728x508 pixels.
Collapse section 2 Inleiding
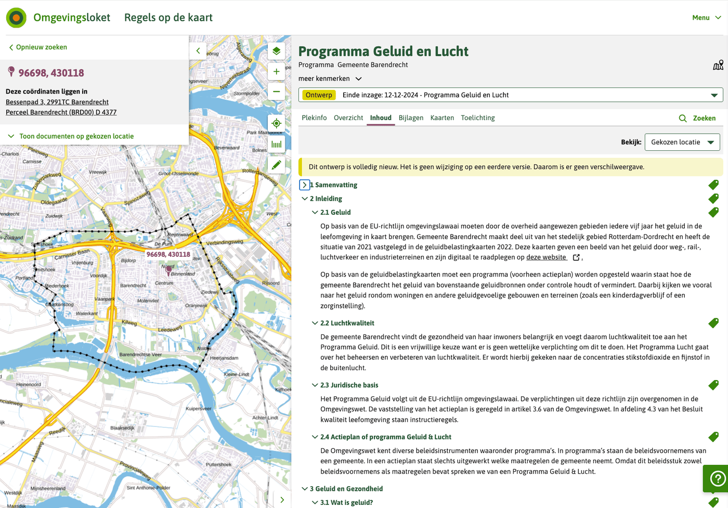coord(305,199)
